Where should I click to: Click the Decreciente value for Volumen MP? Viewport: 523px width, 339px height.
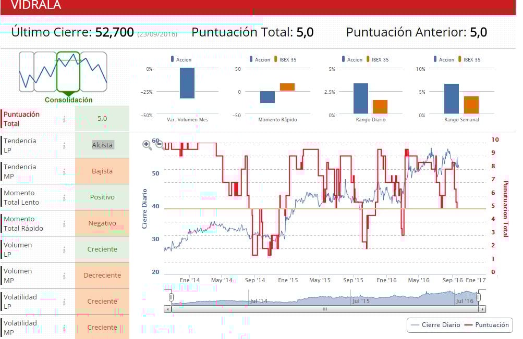pyautogui.click(x=102, y=275)
